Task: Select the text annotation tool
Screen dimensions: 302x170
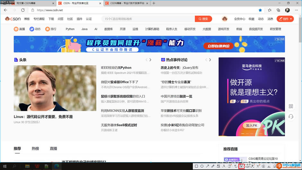Action: tap(224, 166)
